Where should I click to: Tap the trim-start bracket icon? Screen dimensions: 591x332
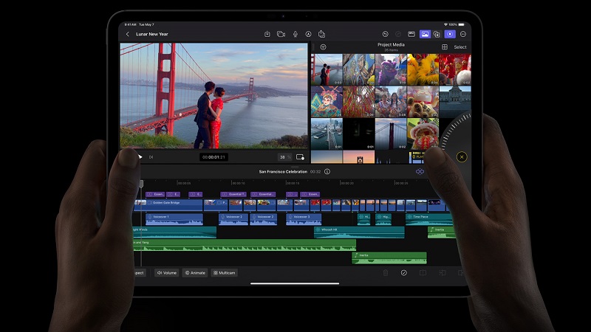pos(442,273)
